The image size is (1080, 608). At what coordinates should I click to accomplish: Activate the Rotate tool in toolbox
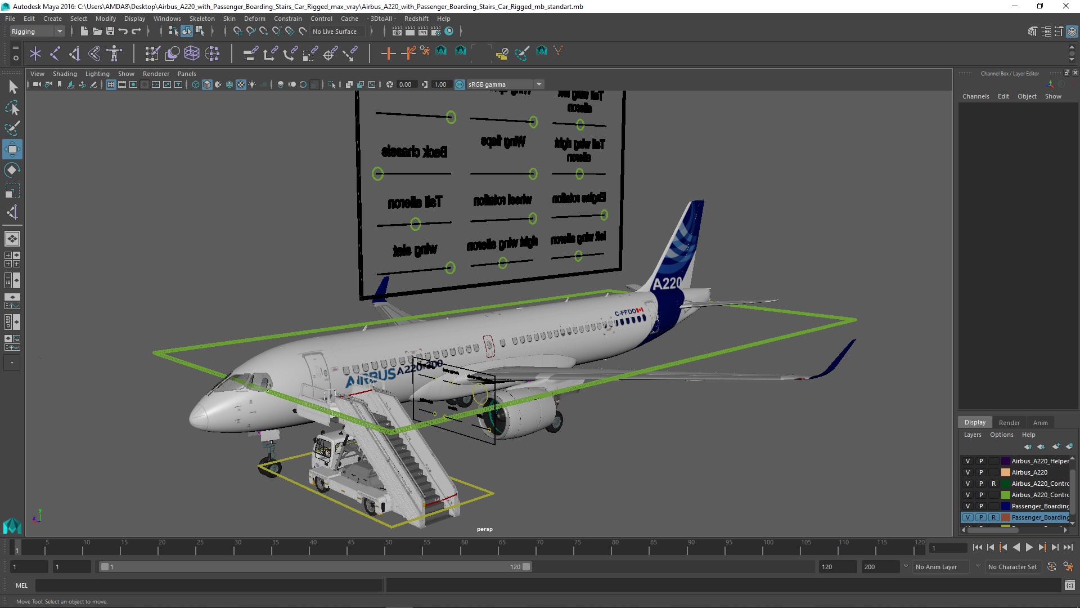(x=12, y=170)
